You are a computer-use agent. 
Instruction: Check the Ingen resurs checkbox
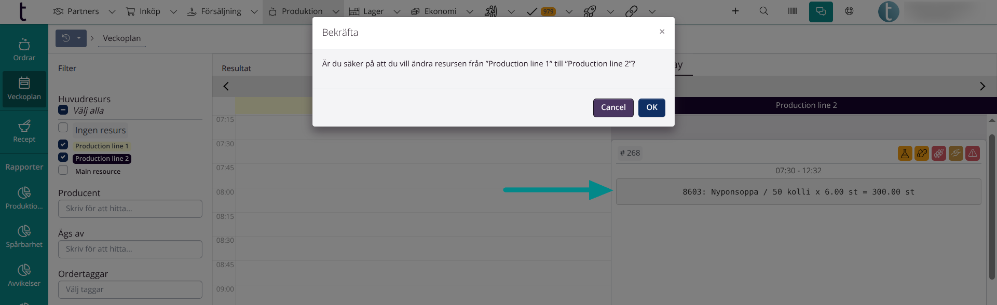tap(63, 128)
